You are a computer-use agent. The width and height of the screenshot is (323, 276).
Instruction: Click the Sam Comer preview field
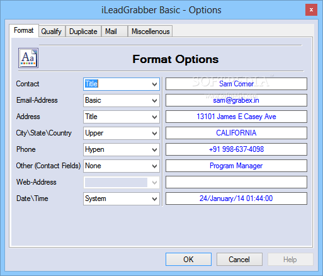pyautogui.click(x=236, y=84)
